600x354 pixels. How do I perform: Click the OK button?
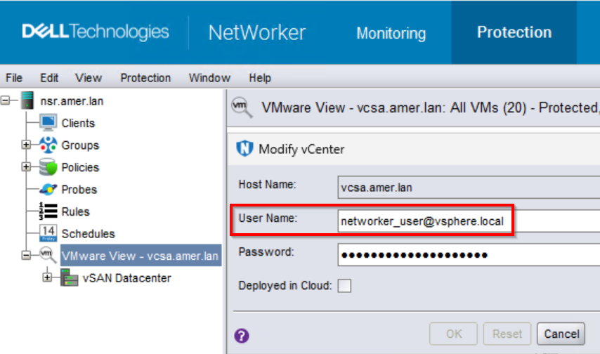[x=453, y=334]
